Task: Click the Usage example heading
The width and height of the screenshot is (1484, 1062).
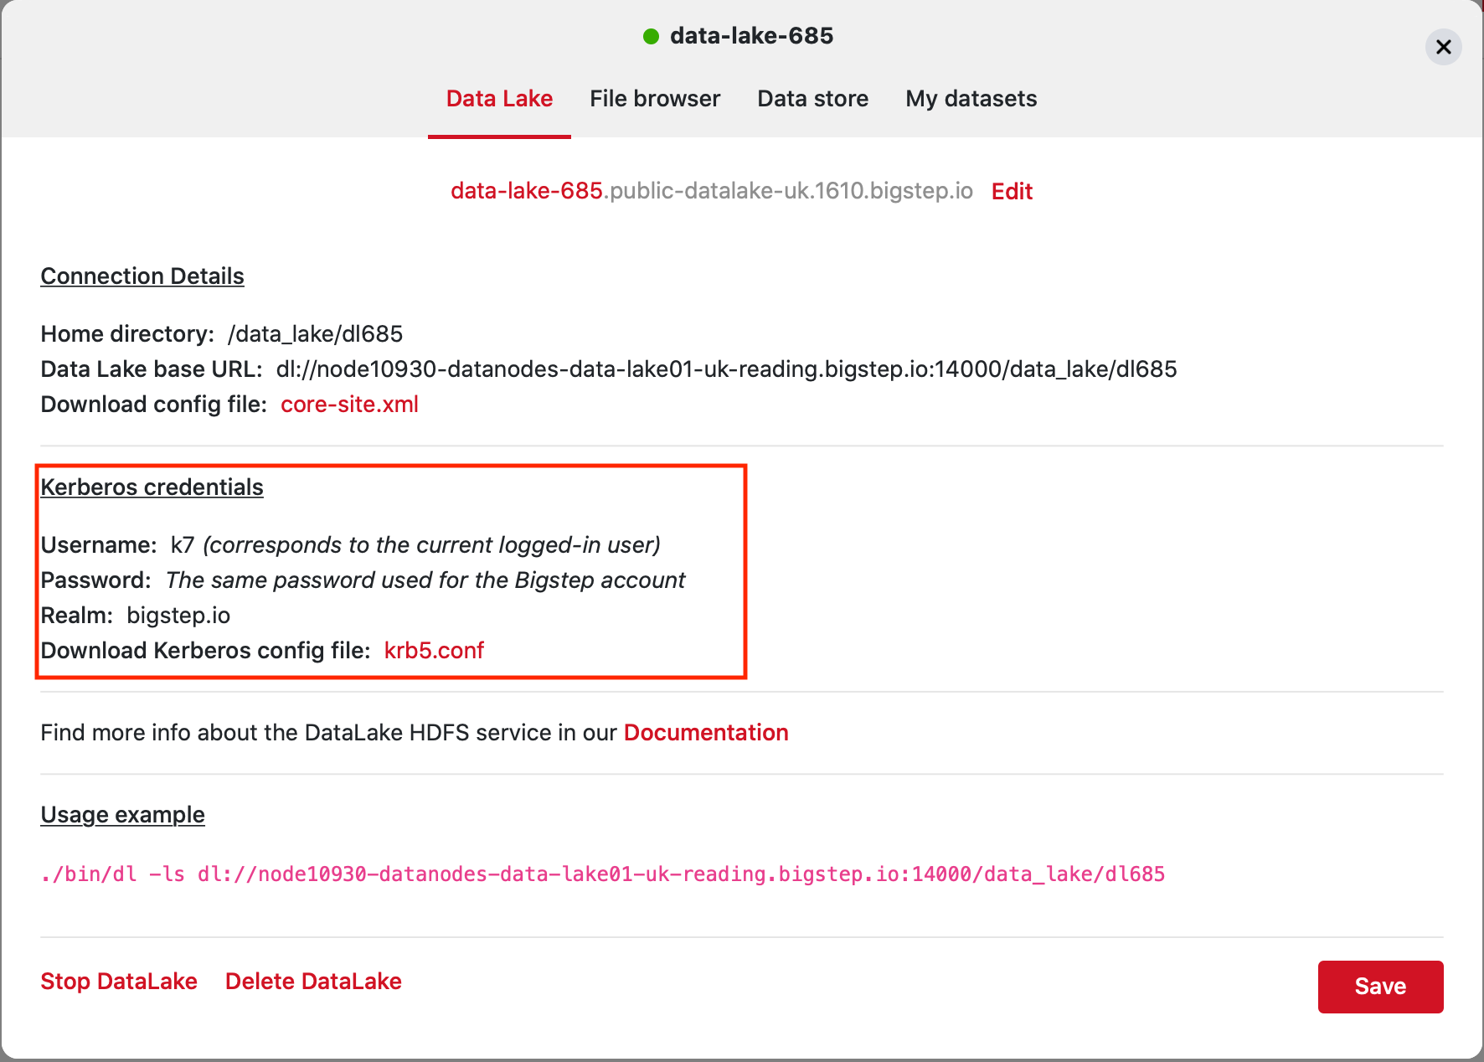Action: (x=122, y=815)
